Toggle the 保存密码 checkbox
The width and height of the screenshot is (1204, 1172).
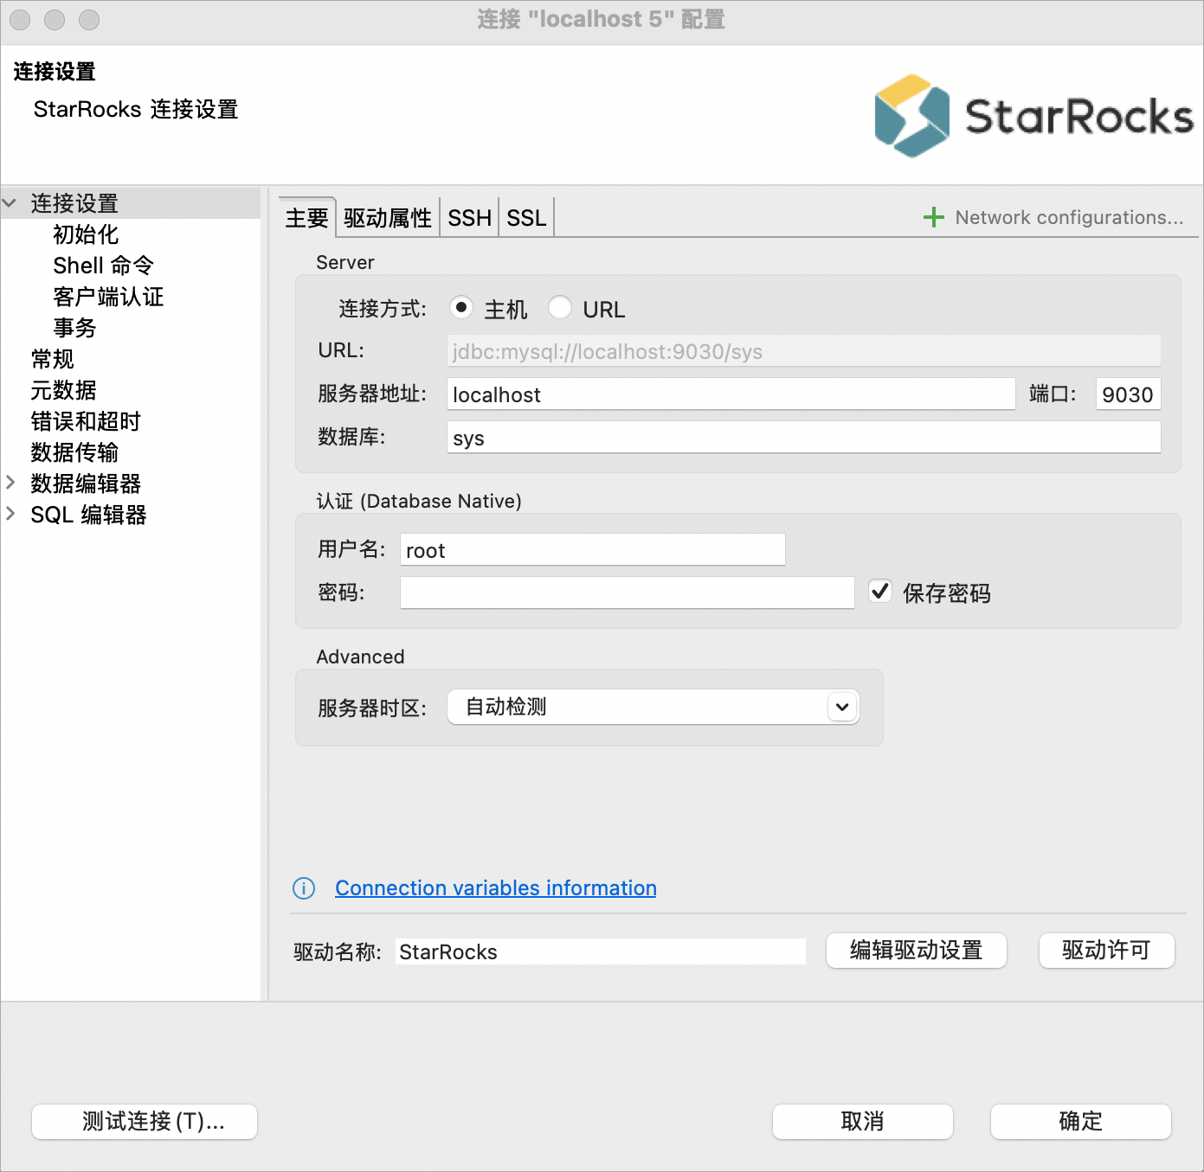[x=880, y=592]
